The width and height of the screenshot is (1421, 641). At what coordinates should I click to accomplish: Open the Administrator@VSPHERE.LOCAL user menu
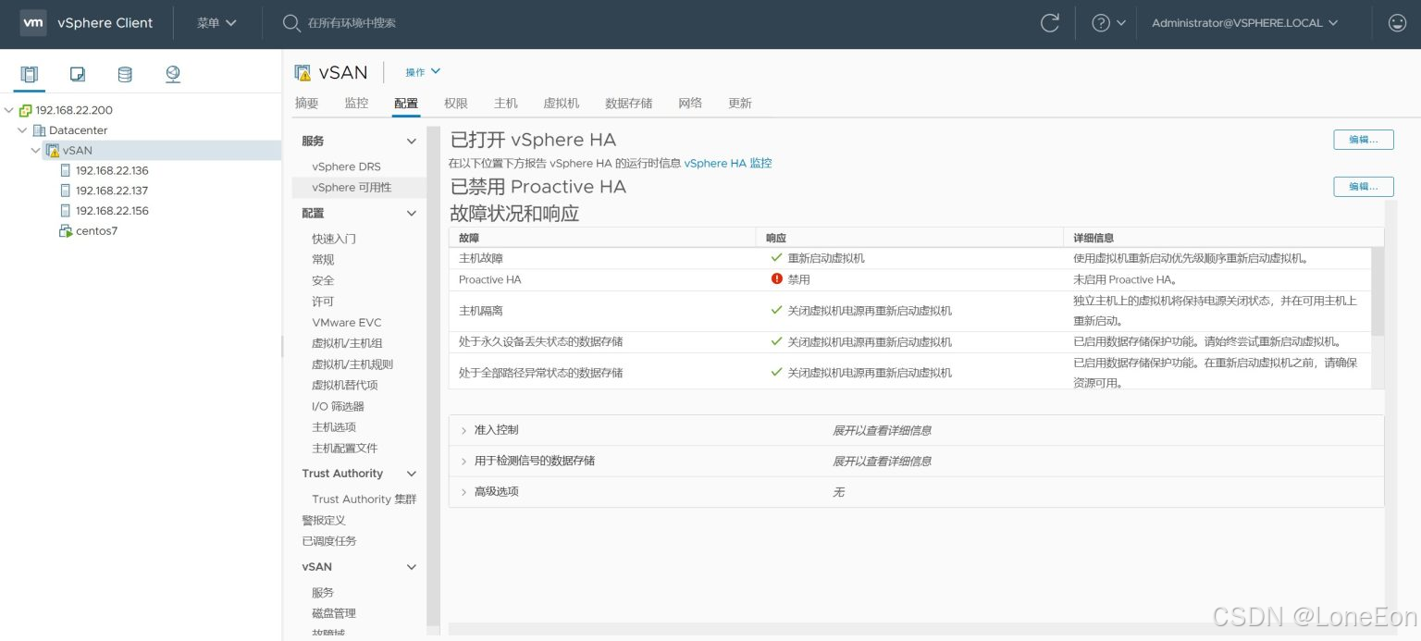click(x=1245, y=23)
